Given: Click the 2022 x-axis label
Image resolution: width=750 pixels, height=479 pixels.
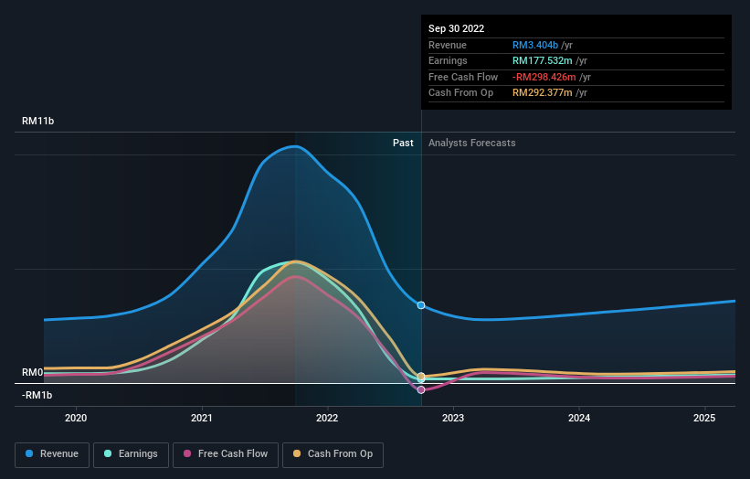Looking at the screenshot, I should tap(327, 418).
